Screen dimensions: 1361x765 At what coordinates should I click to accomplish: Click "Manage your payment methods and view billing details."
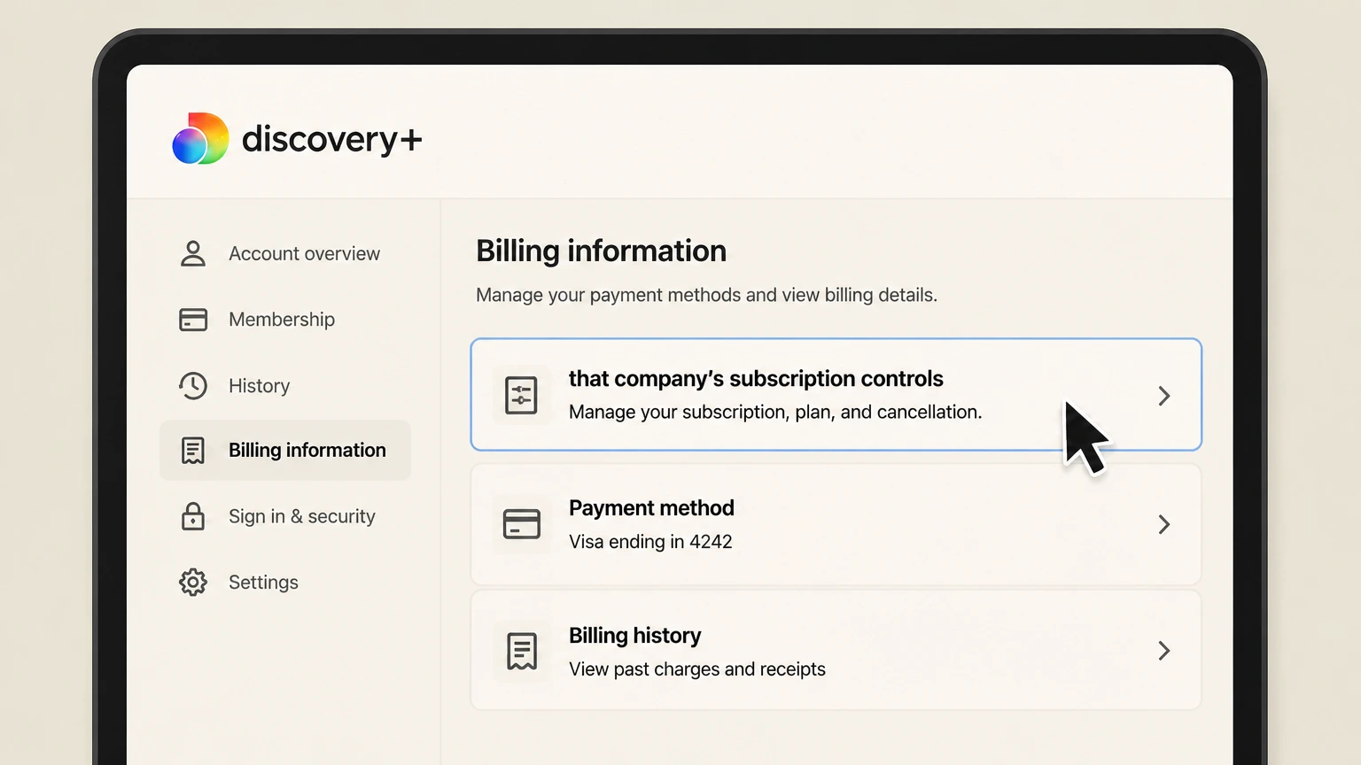pos(706,295)
